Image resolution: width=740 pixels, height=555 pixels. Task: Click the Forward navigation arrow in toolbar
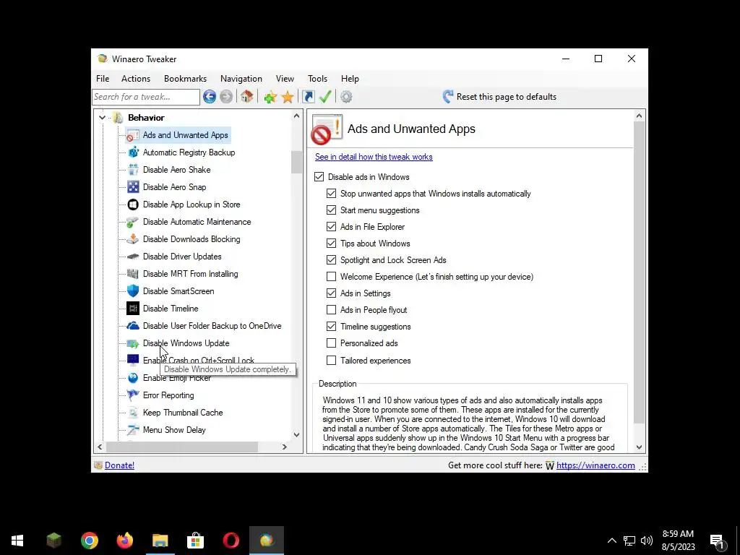[x=226, y=97]
